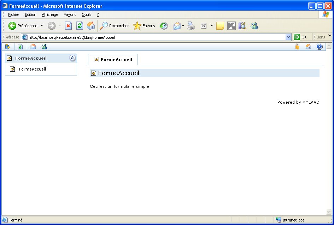Open the address bar URL dropdown
The height and width of the screenshot is (225, 334).
pos(288,37)
